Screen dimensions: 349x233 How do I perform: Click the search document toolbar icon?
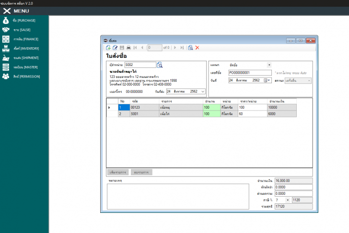coord(190,48)
